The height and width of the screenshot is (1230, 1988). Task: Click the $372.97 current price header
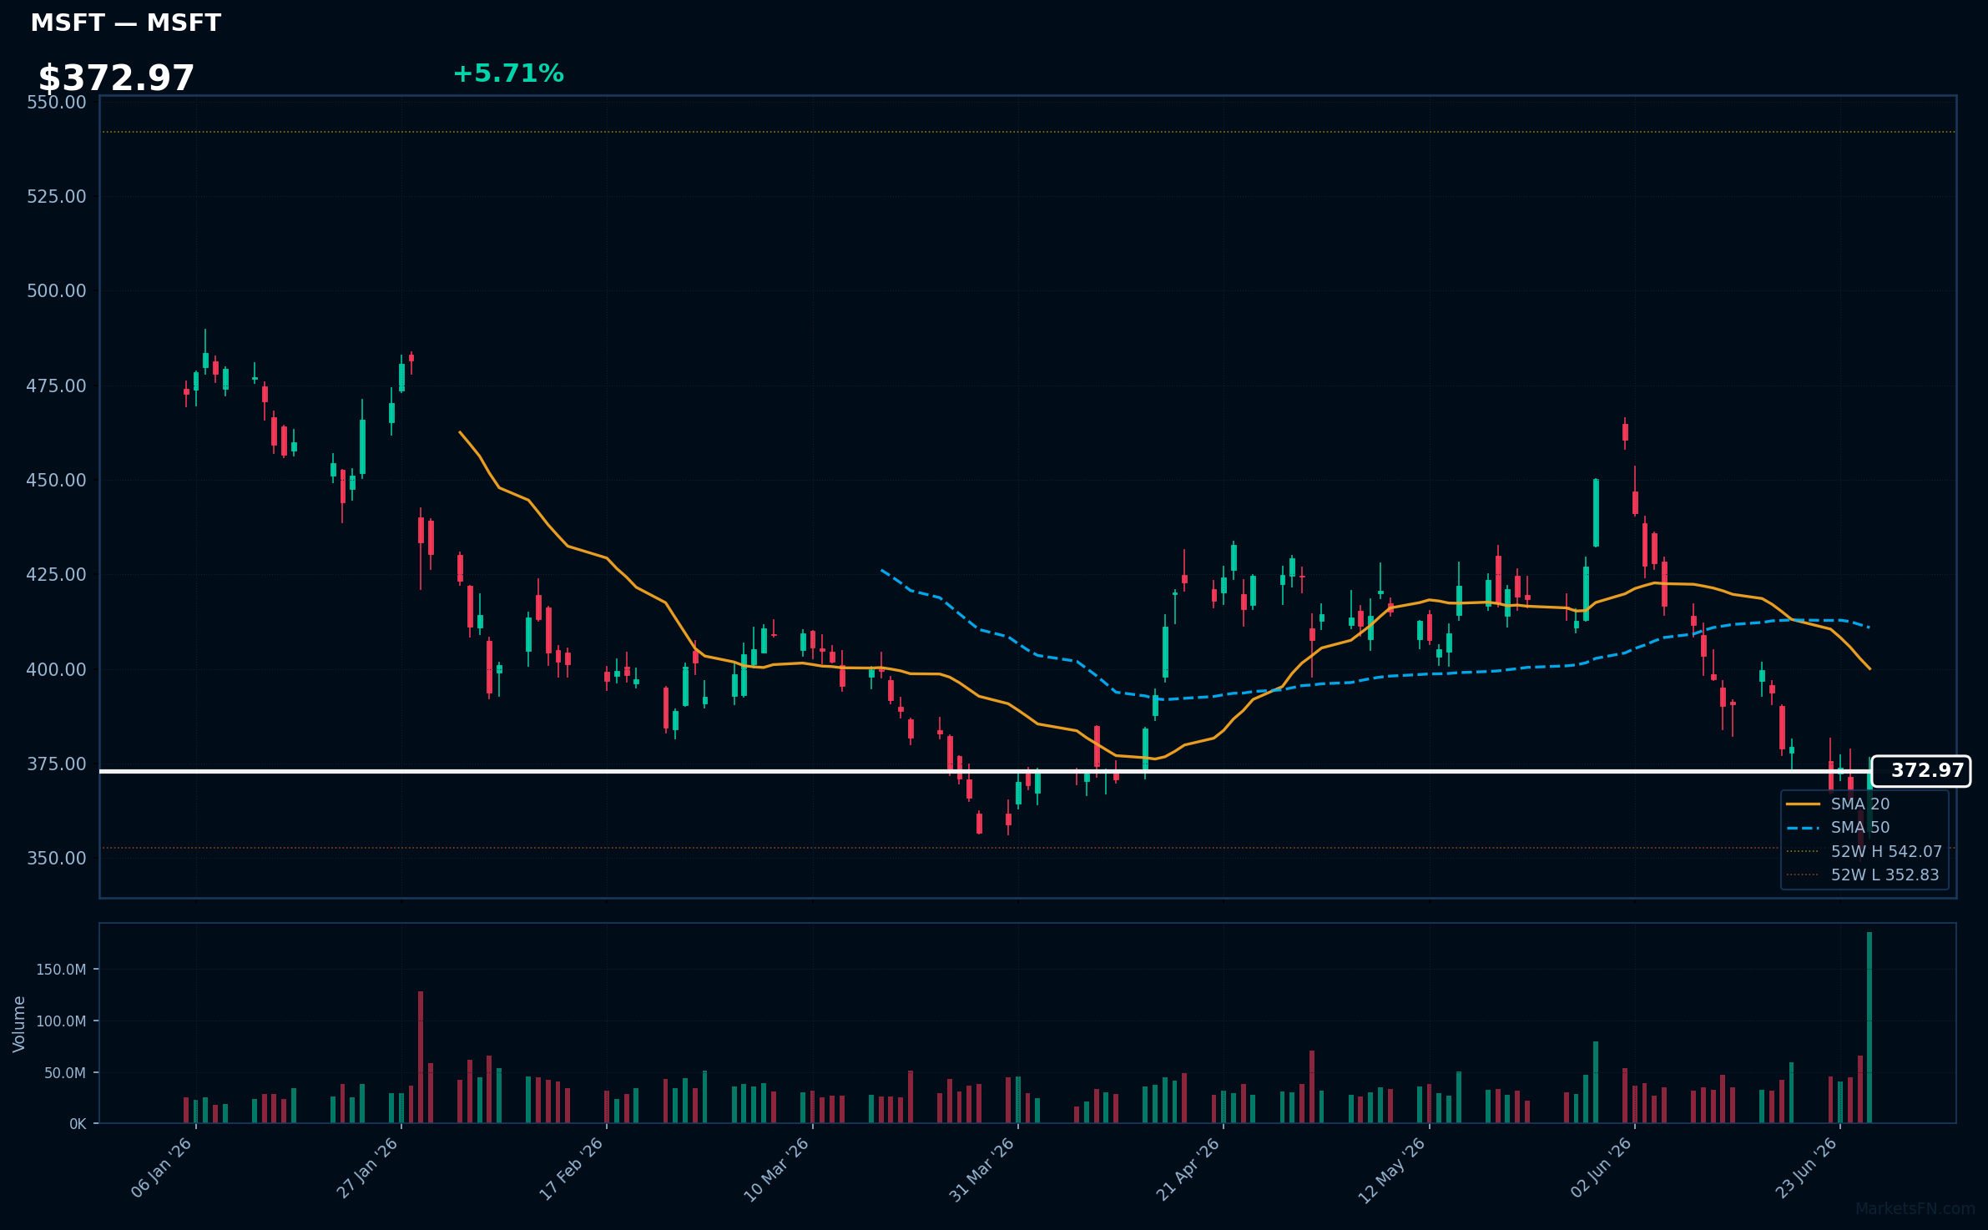click(x=116, y=78)
